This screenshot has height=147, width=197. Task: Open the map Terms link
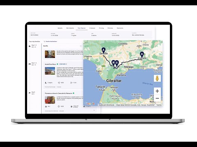[159, 105]
